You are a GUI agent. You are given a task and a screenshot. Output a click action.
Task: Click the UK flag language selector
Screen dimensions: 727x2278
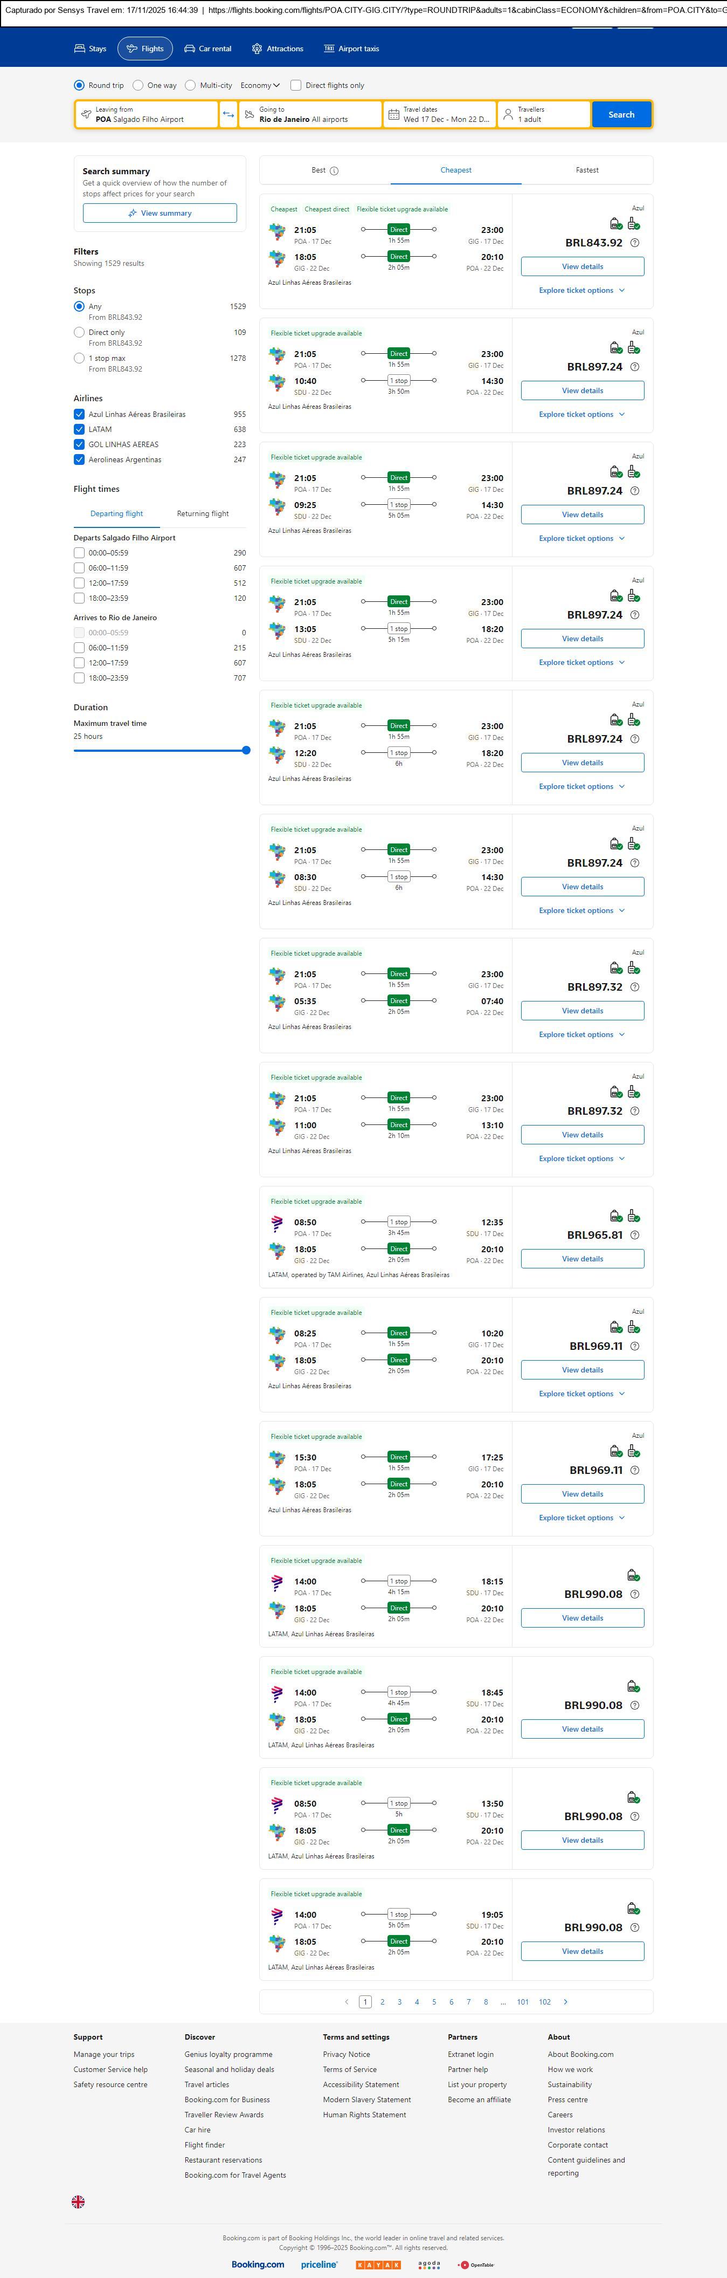click(79, 2201)
